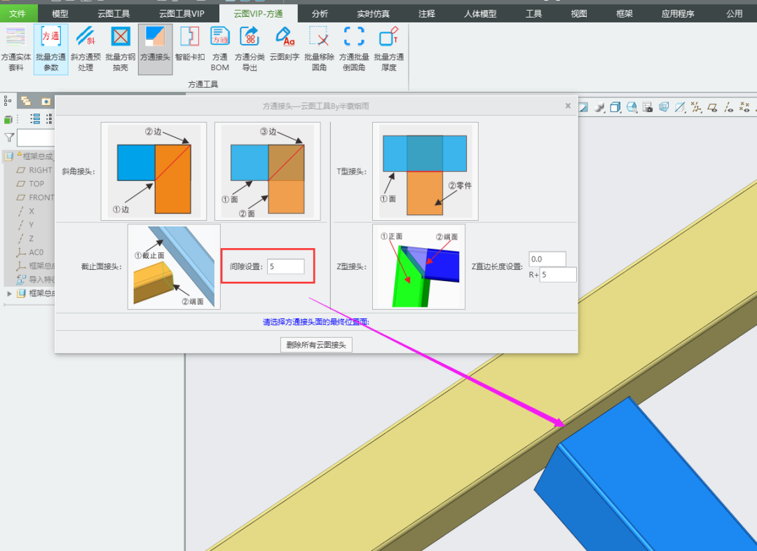This screenshot has height=551, width=757.
Task: Open 人体模型 ribbon tab
Action: click(480, 13)
